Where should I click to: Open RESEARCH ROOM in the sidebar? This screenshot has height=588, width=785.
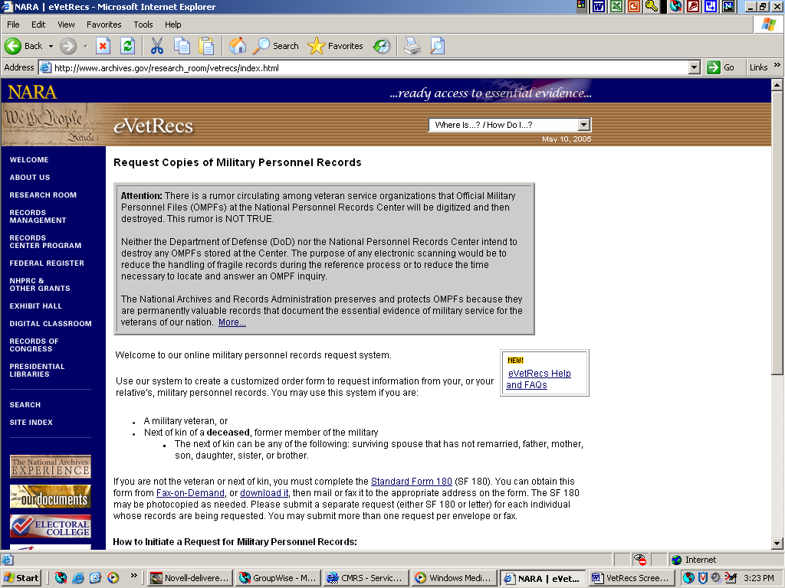pos(43,195)
